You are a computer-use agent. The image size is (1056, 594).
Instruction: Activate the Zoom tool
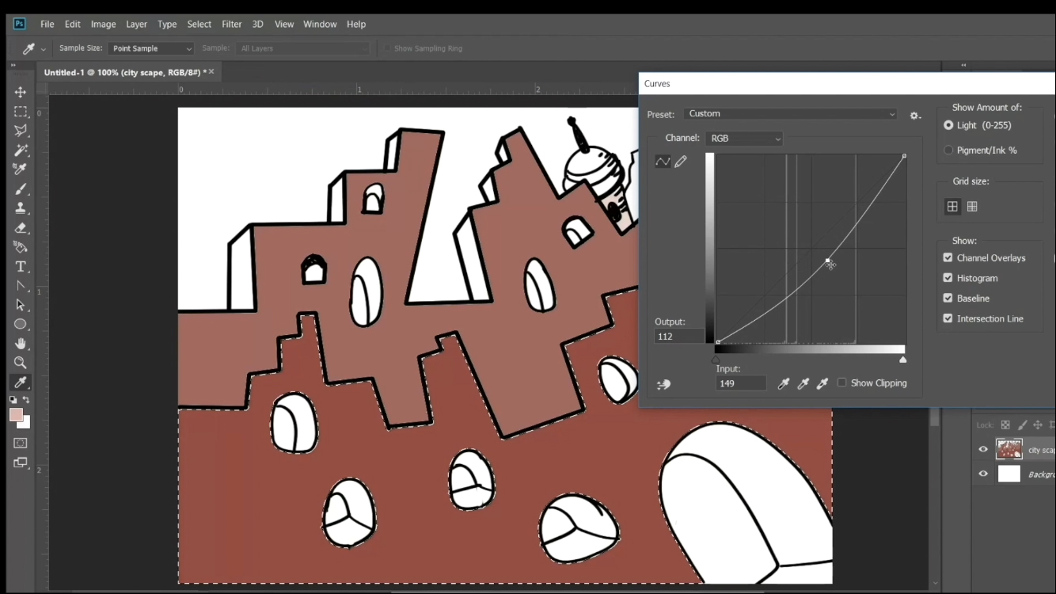tap(20, 363)
